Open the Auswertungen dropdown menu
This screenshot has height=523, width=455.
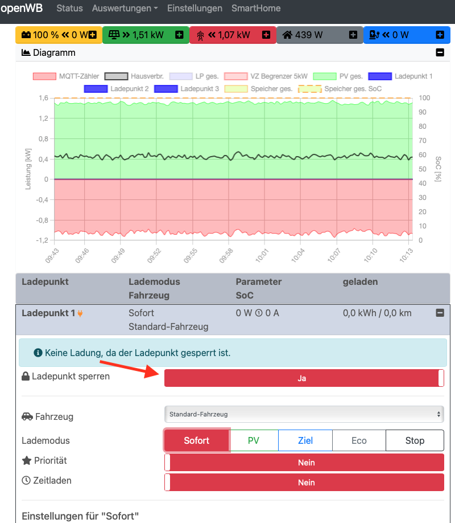point(125,9)
